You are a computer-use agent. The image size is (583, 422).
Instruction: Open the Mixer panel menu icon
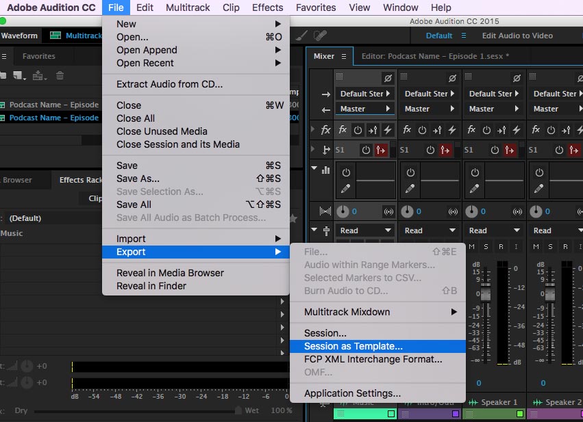pos(344,56)
